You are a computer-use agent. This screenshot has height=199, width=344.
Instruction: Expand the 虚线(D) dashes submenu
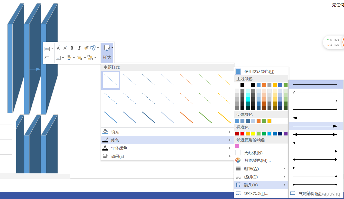[261, 177]
